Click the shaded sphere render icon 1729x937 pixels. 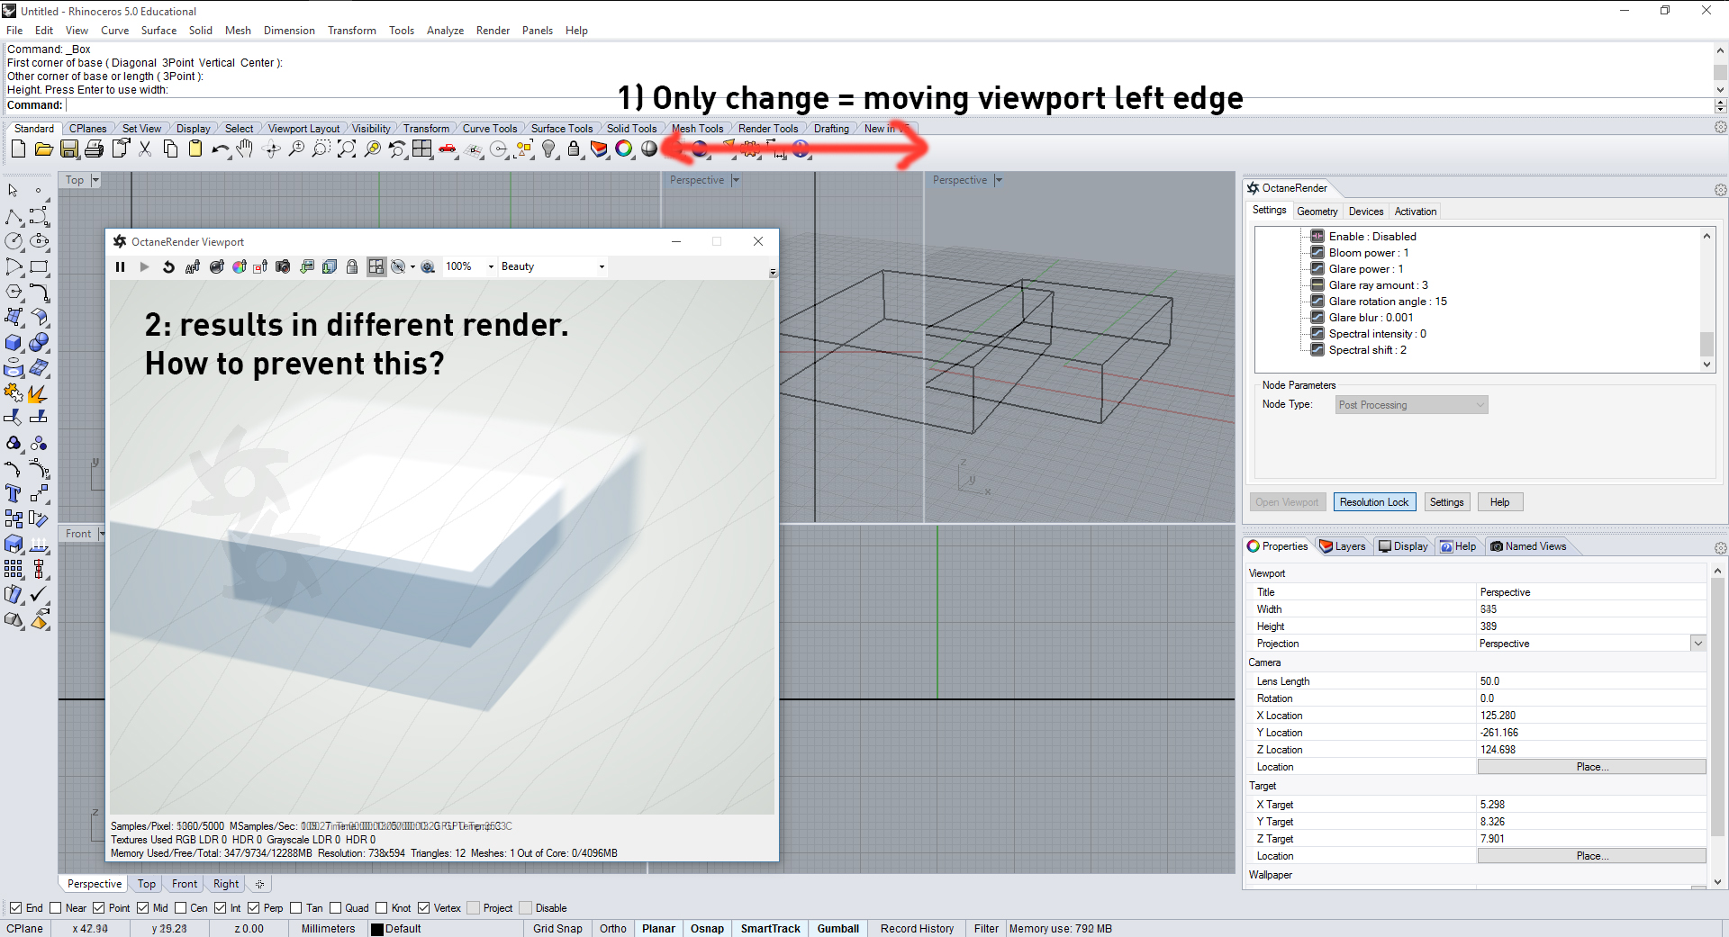click(x=649, y=149)
